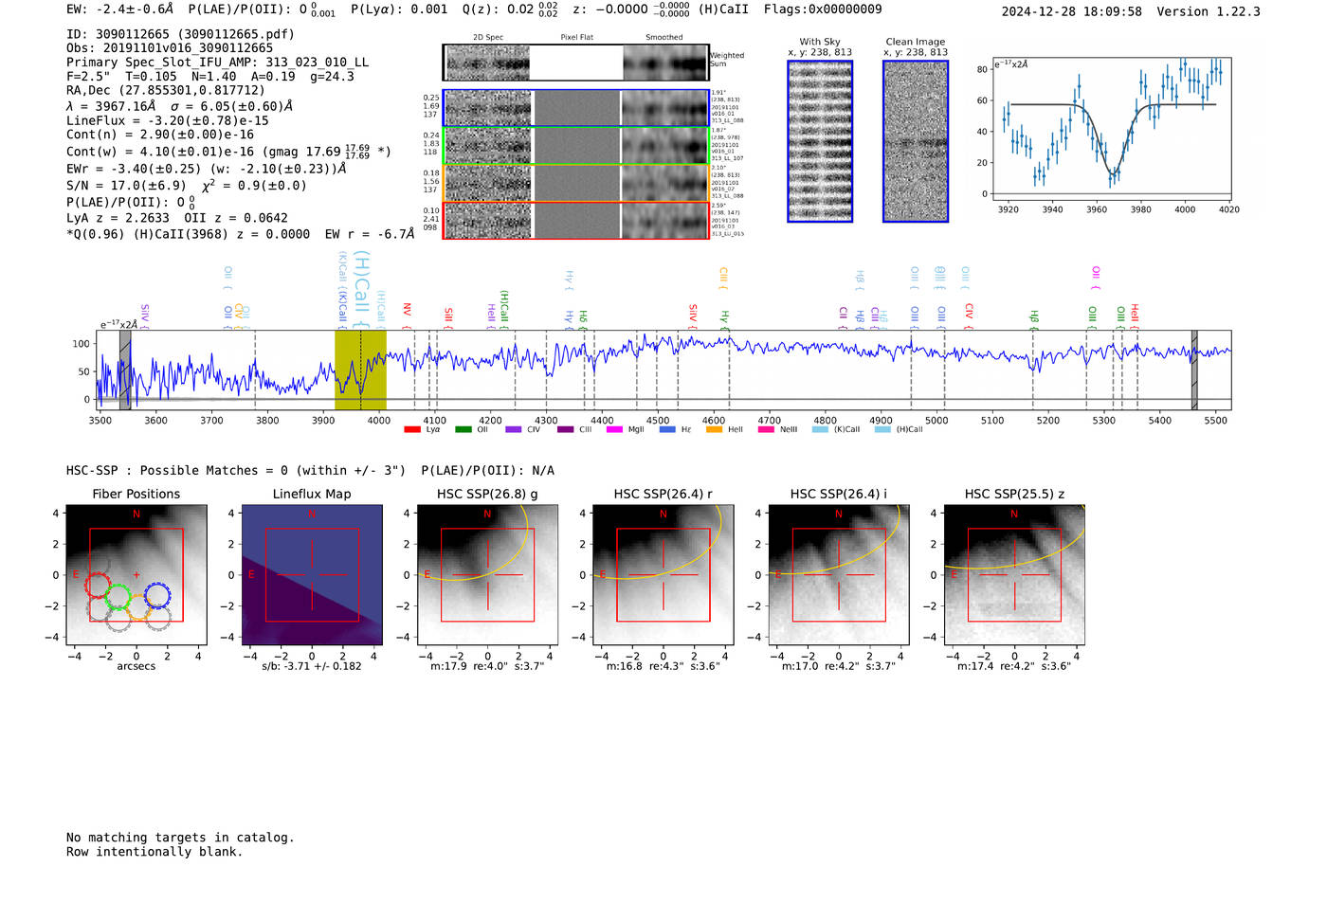Click the *Q(0.96) (H)CaII(3968) line
This screenshot has width=1327, height=903.
click(x=241, y=234)
